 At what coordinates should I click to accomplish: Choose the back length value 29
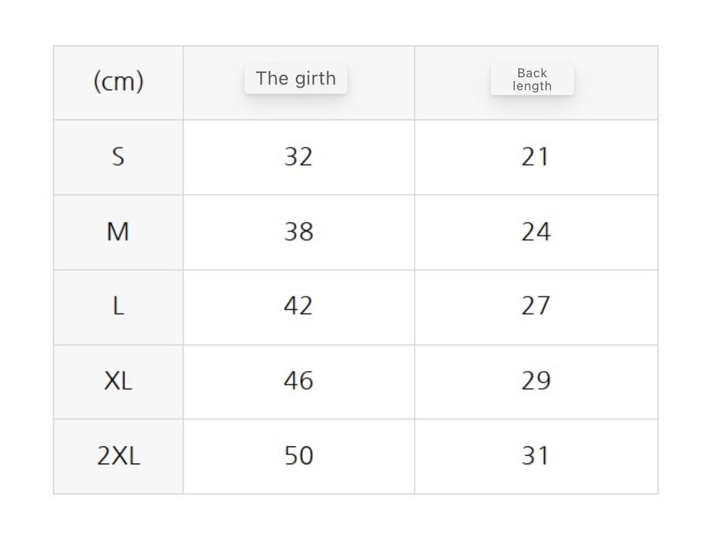[535, 381]
